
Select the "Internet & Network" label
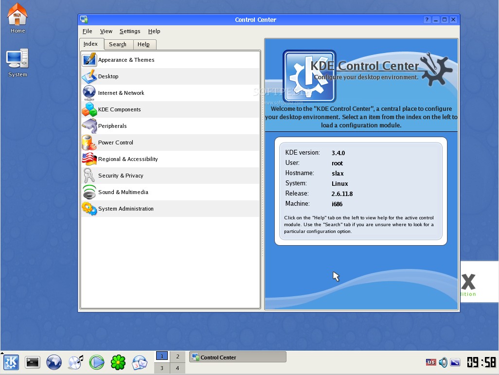[x=121, y=93]
